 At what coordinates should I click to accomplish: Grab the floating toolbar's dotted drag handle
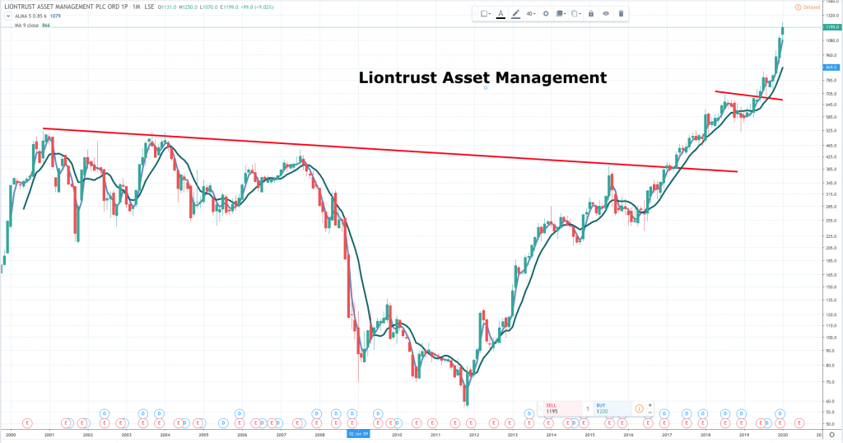pyautogui.click(x=475, y=13)
